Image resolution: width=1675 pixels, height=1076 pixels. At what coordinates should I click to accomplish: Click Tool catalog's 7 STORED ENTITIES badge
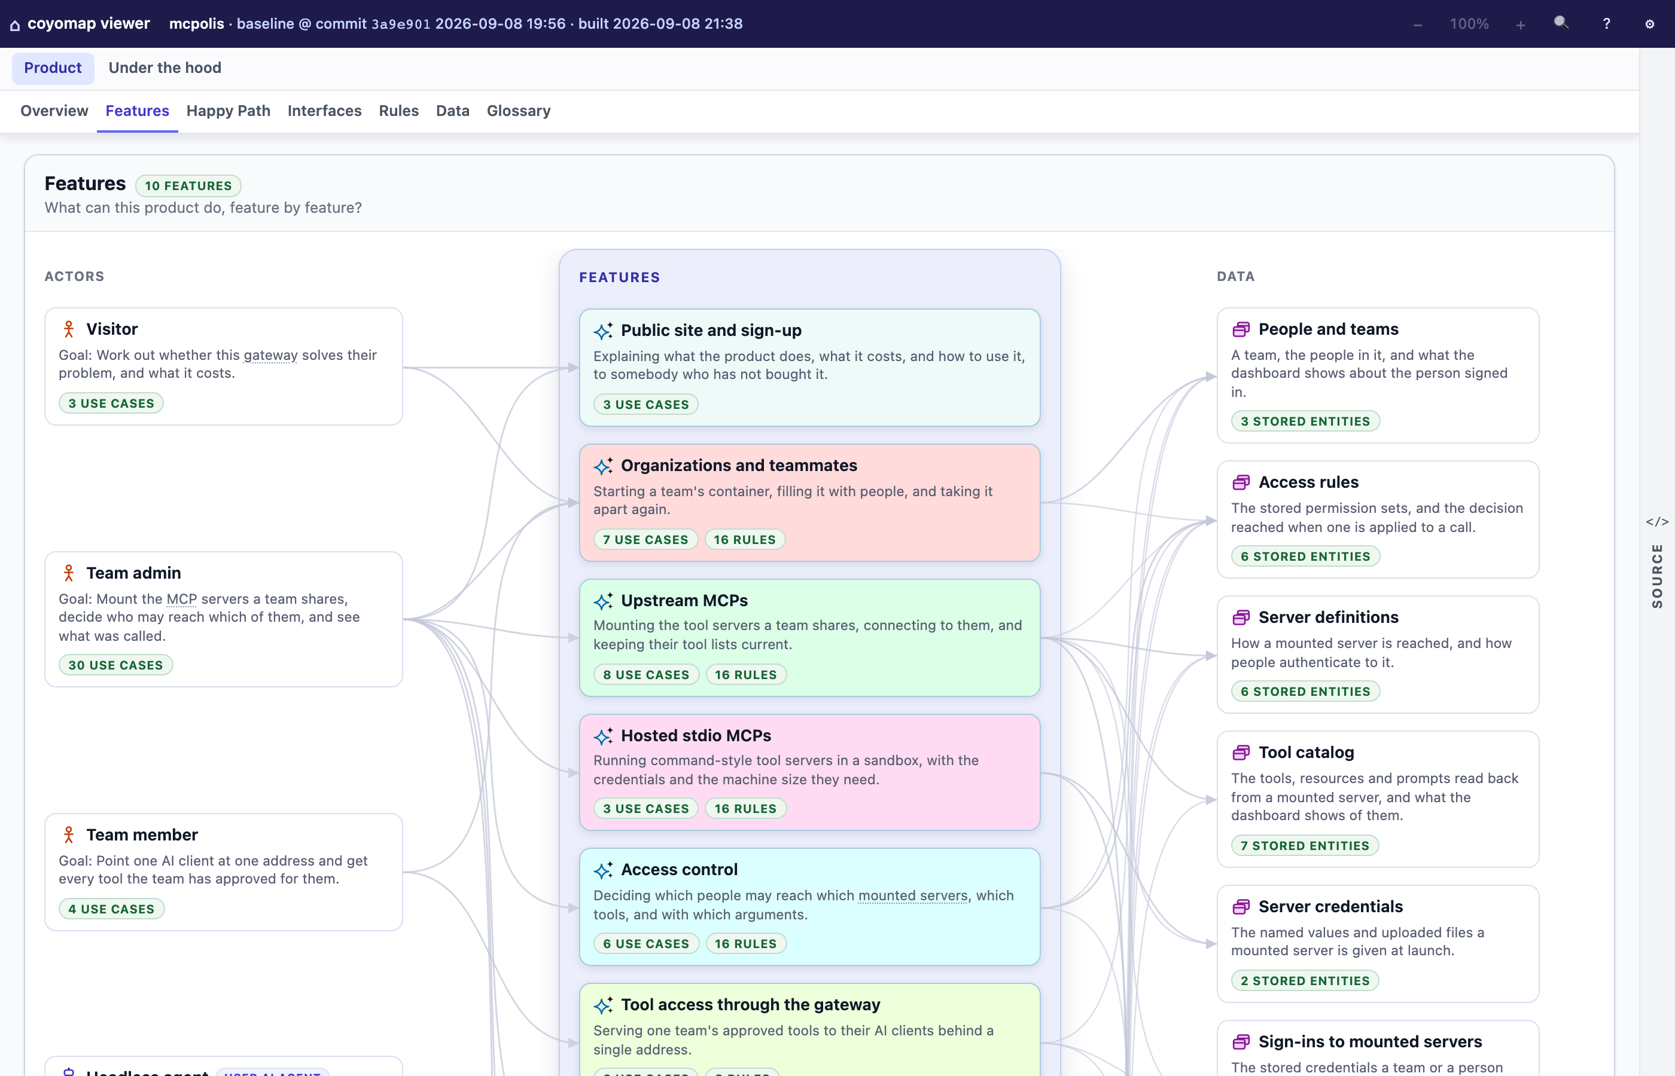click(x=1305, y=845)
